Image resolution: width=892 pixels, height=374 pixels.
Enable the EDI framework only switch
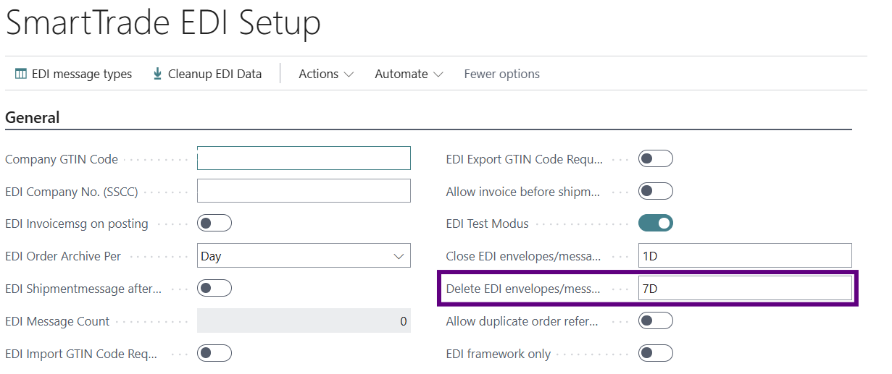click(655, 353)
